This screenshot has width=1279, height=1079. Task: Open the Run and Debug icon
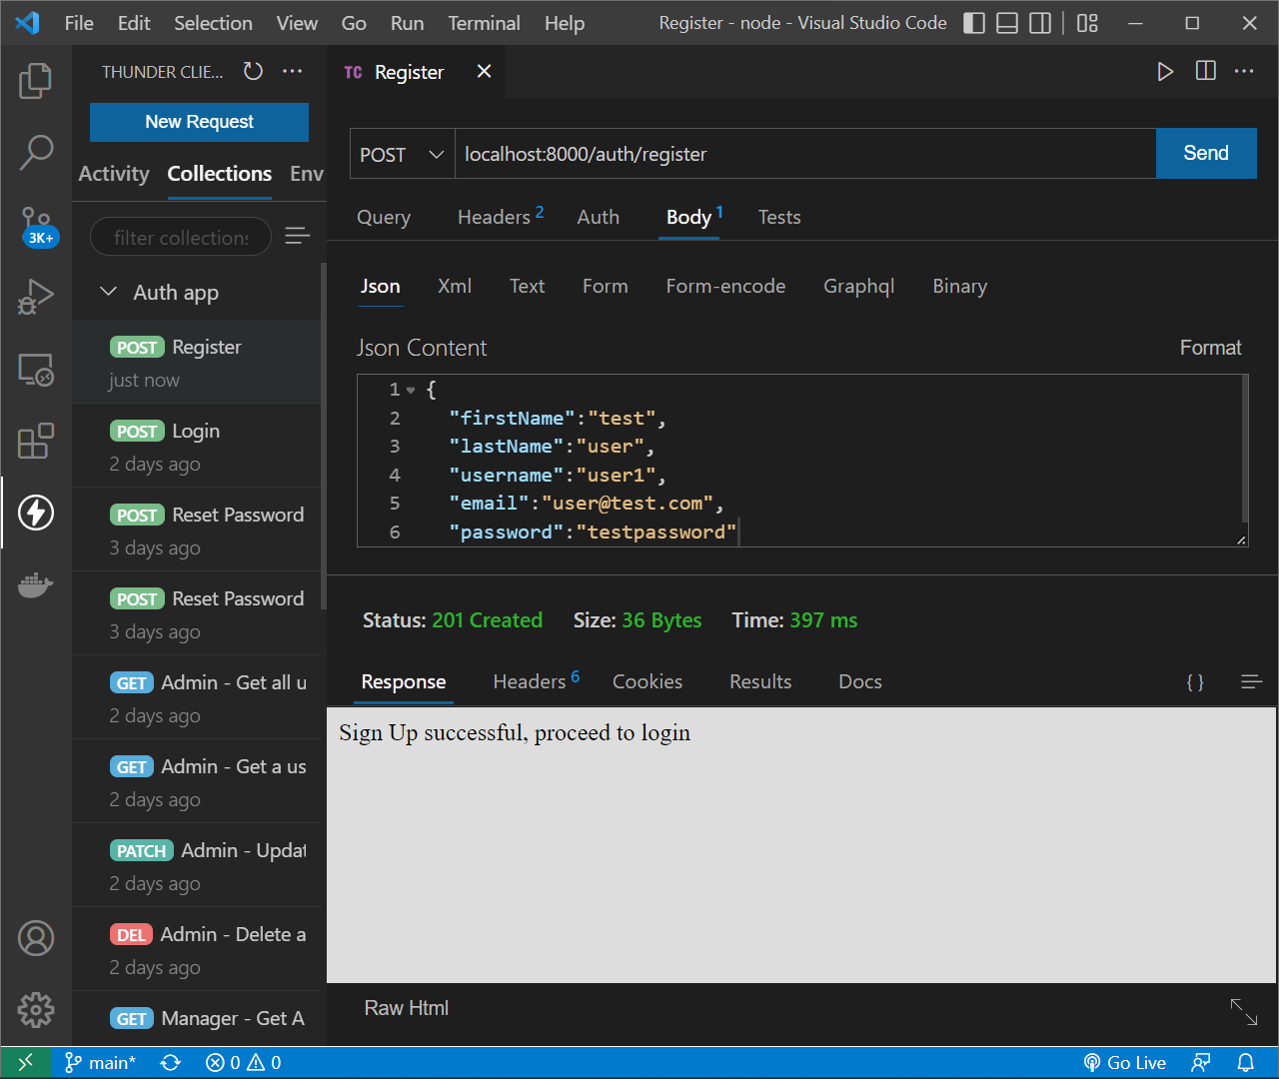tap(36, 296)
